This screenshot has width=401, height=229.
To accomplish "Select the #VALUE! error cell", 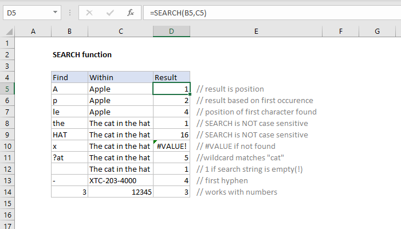I will [x=171, y=146].
